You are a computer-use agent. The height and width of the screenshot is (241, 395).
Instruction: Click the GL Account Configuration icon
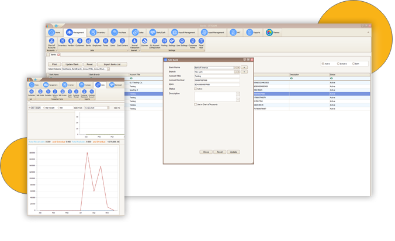tap(155, 42)
